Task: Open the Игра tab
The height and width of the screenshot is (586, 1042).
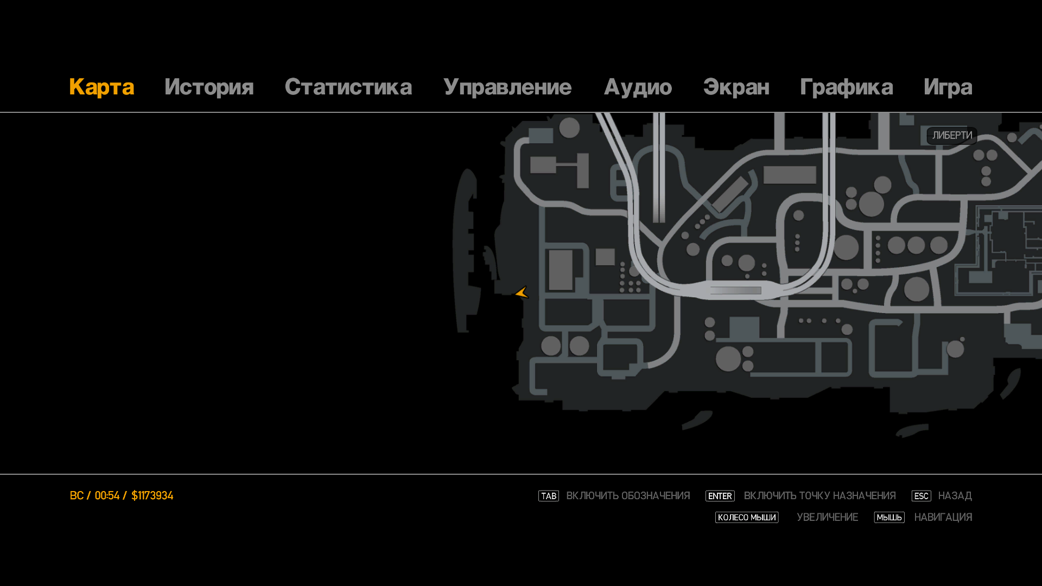Action: click(x=948, y=87)
